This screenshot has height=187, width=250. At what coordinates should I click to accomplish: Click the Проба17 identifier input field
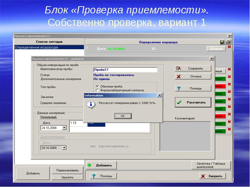pyautogui.click(x=125, y=69)
